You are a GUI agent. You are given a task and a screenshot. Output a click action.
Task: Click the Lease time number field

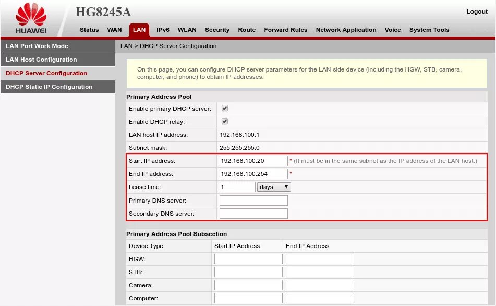(x=237, y=187)
